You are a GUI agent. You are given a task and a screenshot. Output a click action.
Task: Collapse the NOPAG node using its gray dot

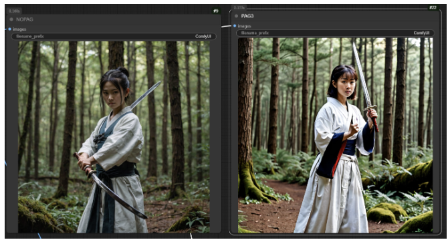[x=11, y=19]
